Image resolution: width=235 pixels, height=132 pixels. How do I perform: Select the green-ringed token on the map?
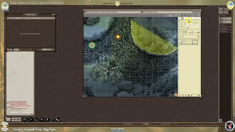92,45
